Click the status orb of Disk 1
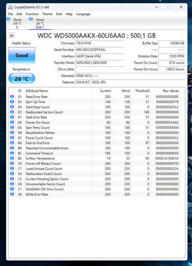Image resolution: width=192 pixels, height=266 pixels. [31, 19]
